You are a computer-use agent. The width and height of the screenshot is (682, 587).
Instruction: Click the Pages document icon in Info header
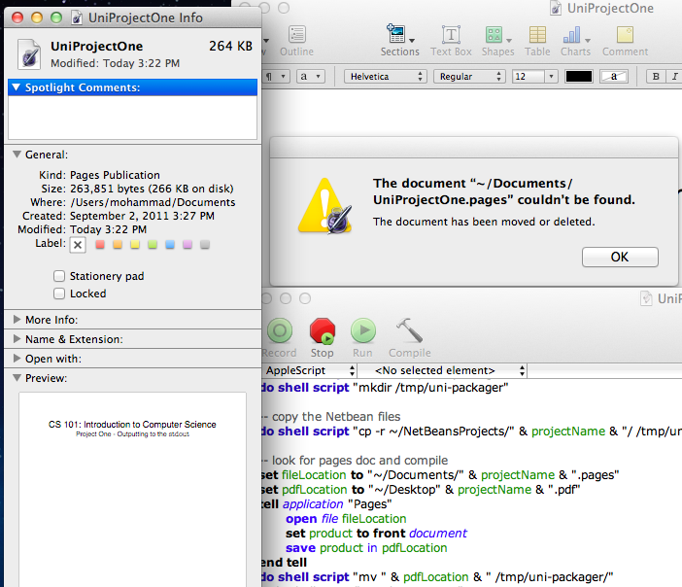coord(29,54)
